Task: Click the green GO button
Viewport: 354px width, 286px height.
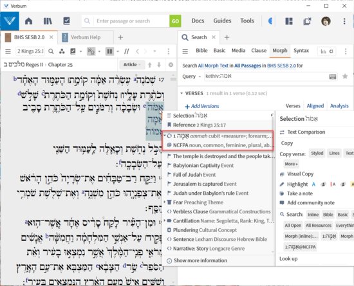Action: coord(175,21)
